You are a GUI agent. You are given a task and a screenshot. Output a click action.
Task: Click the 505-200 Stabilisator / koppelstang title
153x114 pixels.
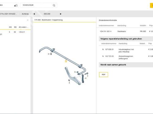(48, 20)
